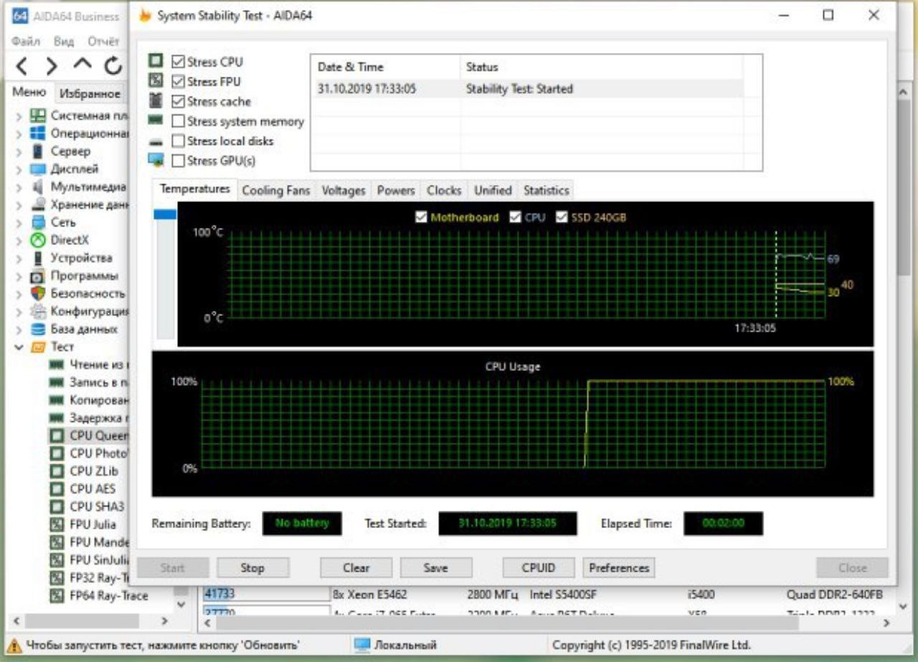The height and width of the screenshot is (662, 918).
Task: Click the blue slider beside temperature graph
Action: (166, 214)
